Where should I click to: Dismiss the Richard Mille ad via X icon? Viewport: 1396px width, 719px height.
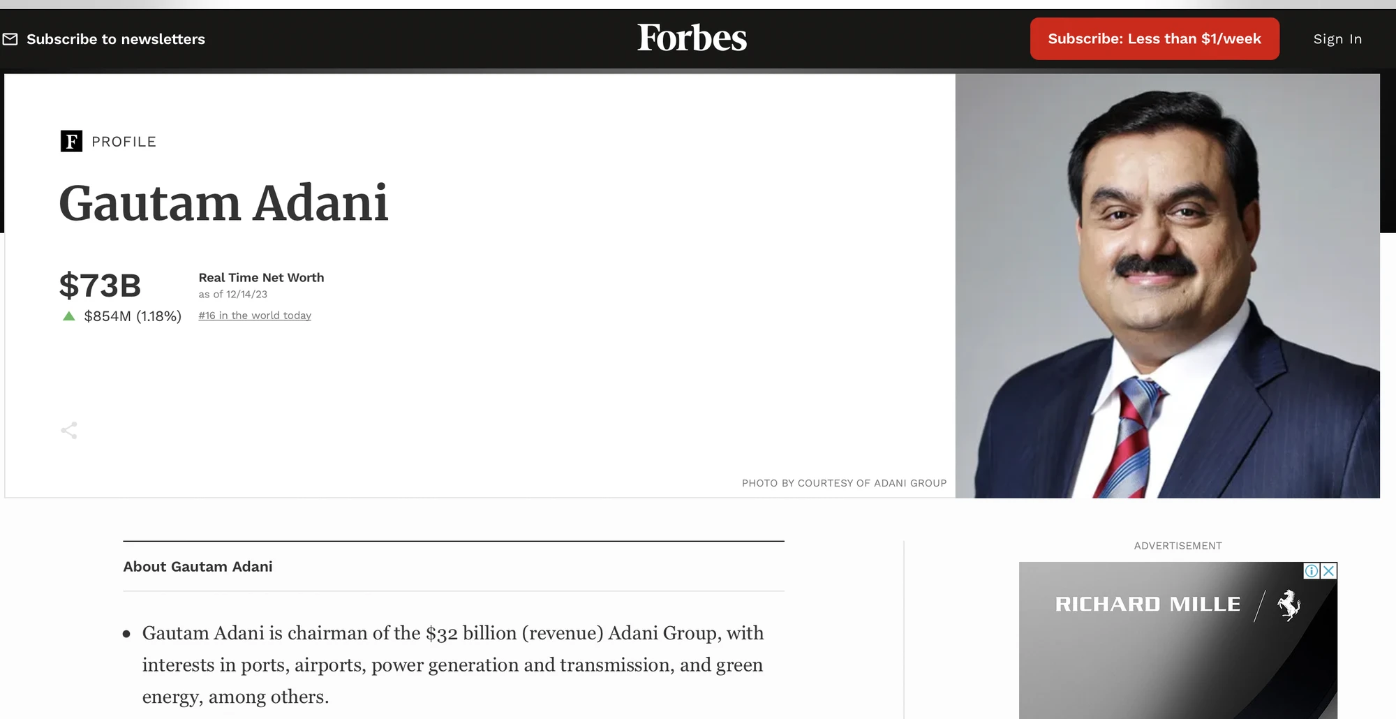(1328, 570)
